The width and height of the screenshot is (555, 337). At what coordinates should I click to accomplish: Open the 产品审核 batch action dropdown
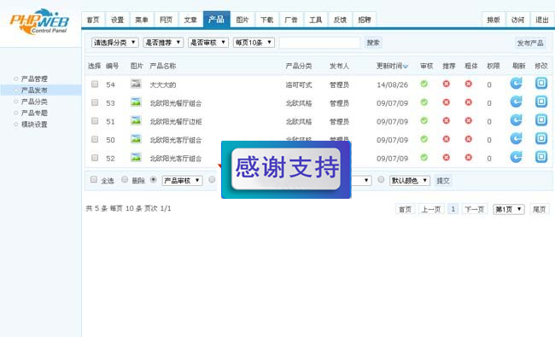[182, 180]
